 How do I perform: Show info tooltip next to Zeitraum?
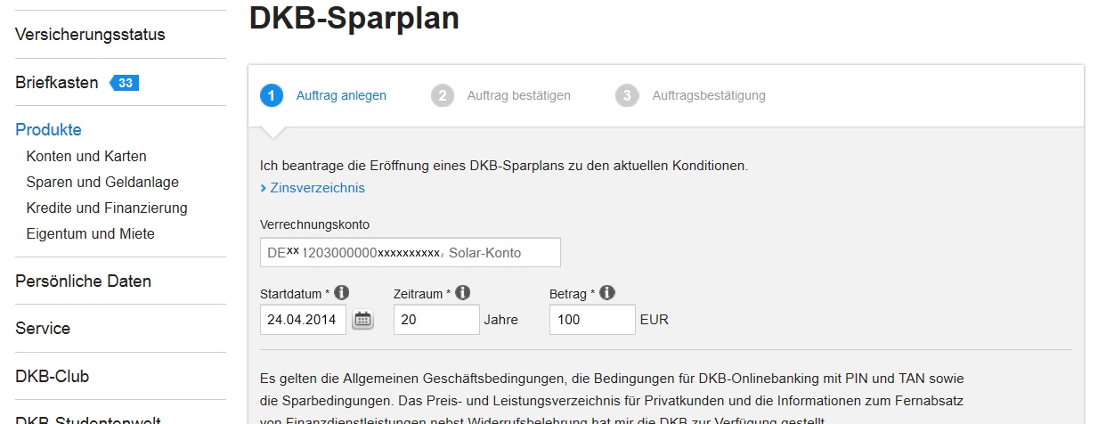point(462,292)
